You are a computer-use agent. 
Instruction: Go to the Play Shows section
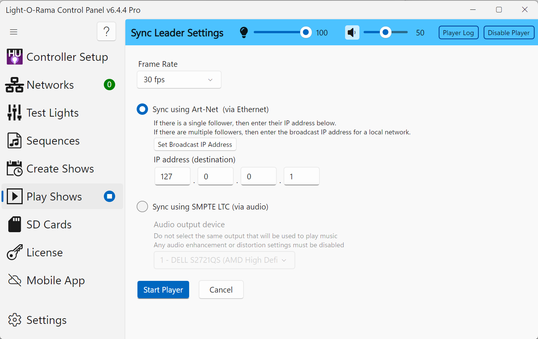click(x=54, y=197)
